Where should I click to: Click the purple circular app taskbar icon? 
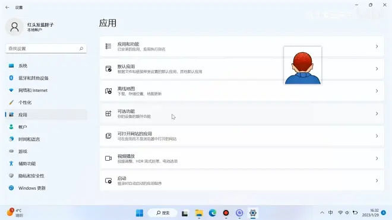coord(239,213)
